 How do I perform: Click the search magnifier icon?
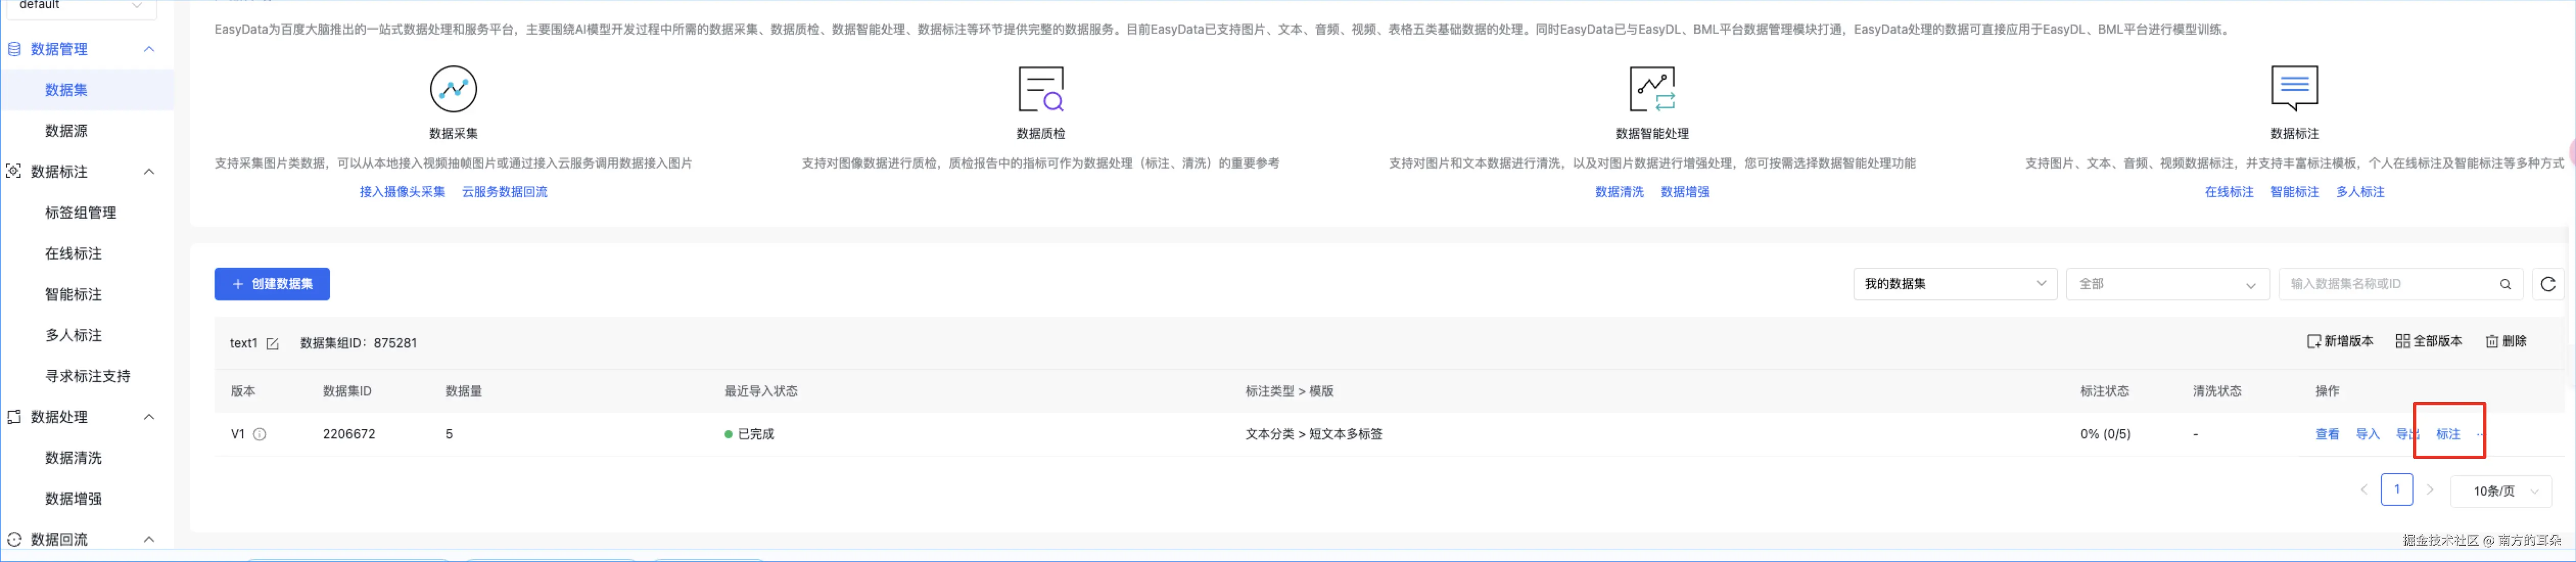point(2505,284)
